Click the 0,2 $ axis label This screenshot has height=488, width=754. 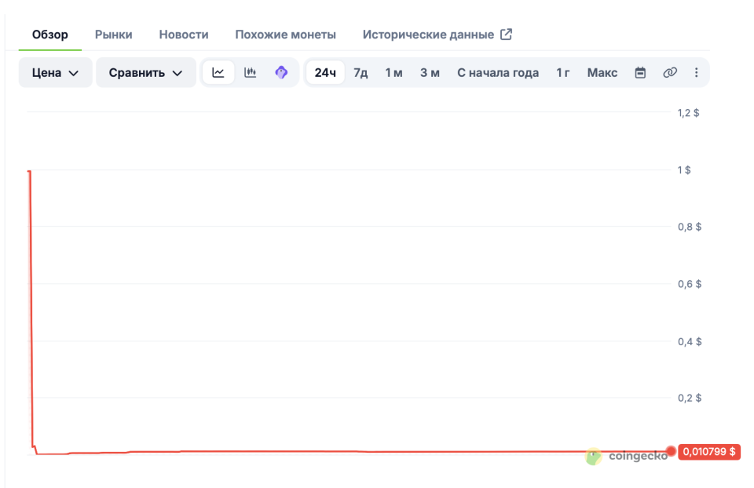pyautogui.click(x=690, y=398)
